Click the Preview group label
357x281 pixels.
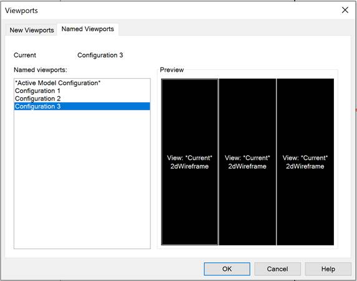172,70
